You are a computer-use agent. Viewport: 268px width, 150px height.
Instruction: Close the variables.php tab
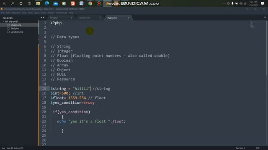[100, 18]
